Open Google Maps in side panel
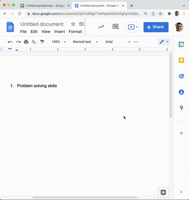 181,108
